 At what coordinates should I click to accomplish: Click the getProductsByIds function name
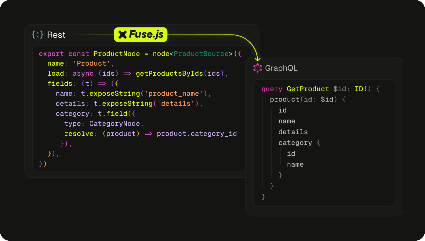[170, 73]
